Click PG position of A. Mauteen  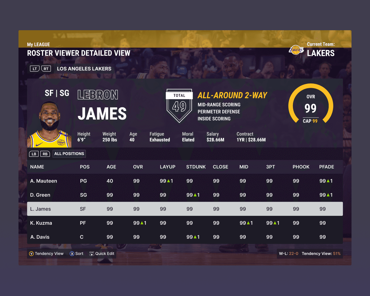83,181
